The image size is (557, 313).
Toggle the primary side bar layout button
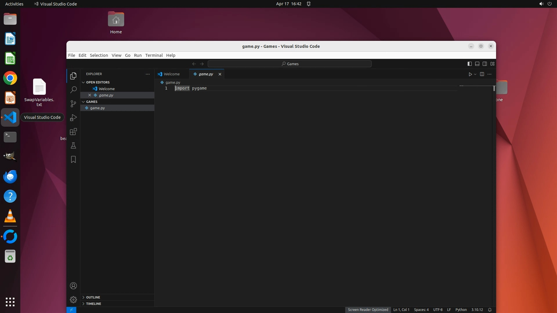[469, 64]
